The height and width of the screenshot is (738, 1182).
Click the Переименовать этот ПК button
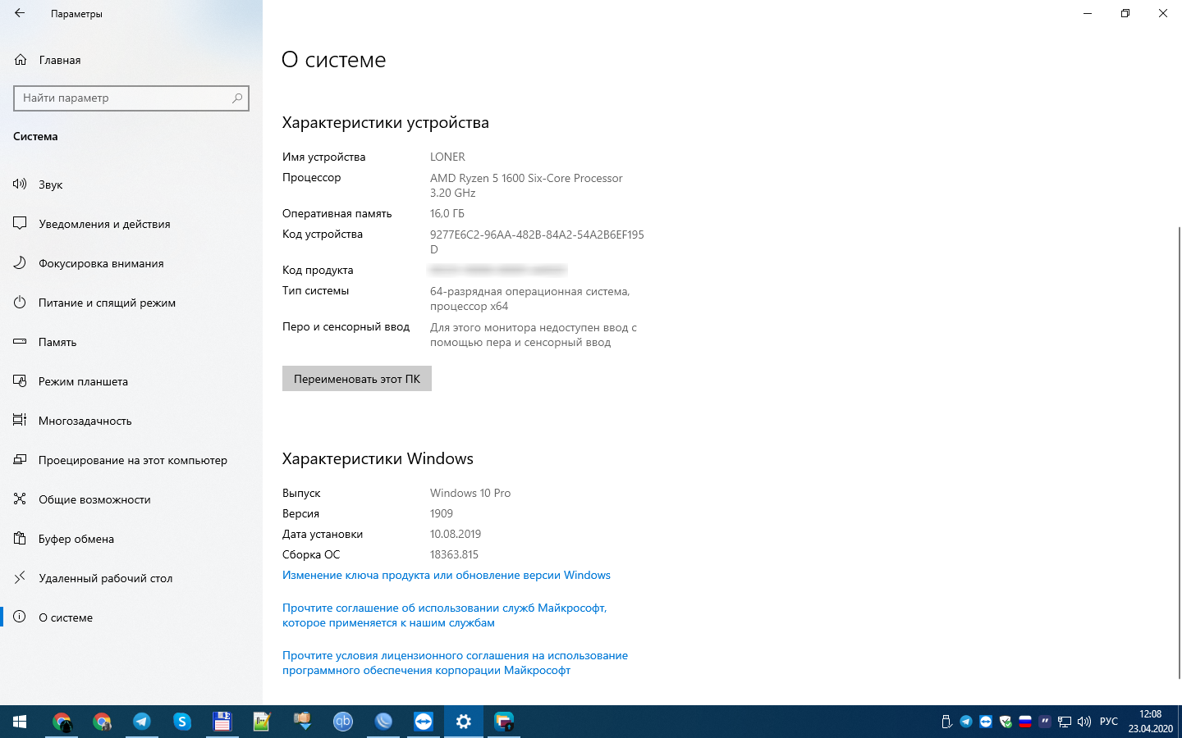point(357,379)
